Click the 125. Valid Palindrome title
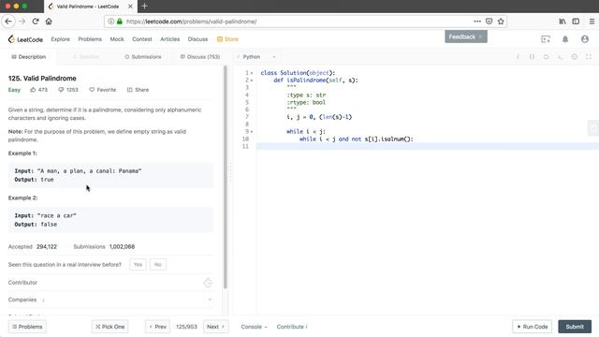The image size is (599, 337). pos(42,79)
